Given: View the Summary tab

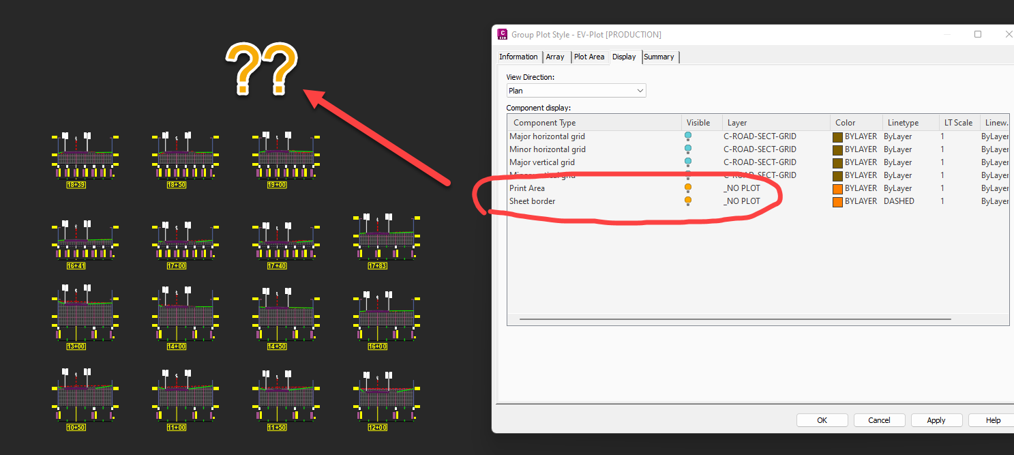Looking at the screenshot, I should click(659, 57).
